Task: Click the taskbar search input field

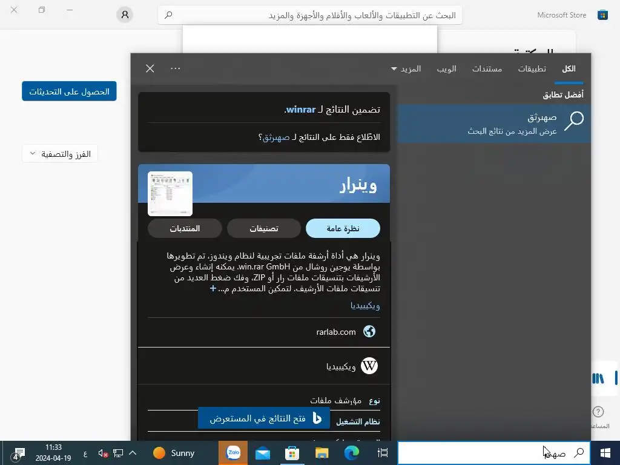Action: [494, 453]
